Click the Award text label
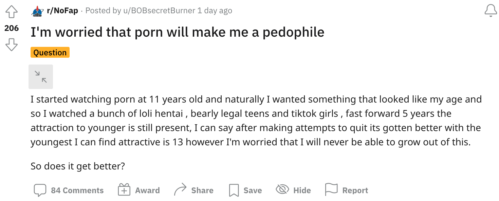This screenshot has height=201, width=499. coord(147,190)
